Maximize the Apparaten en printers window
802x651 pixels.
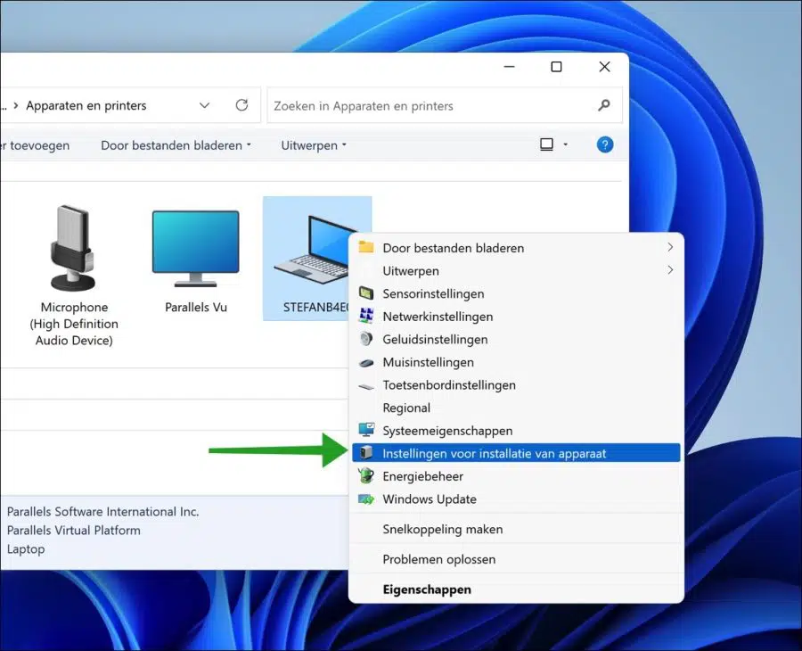coord(556,67)
